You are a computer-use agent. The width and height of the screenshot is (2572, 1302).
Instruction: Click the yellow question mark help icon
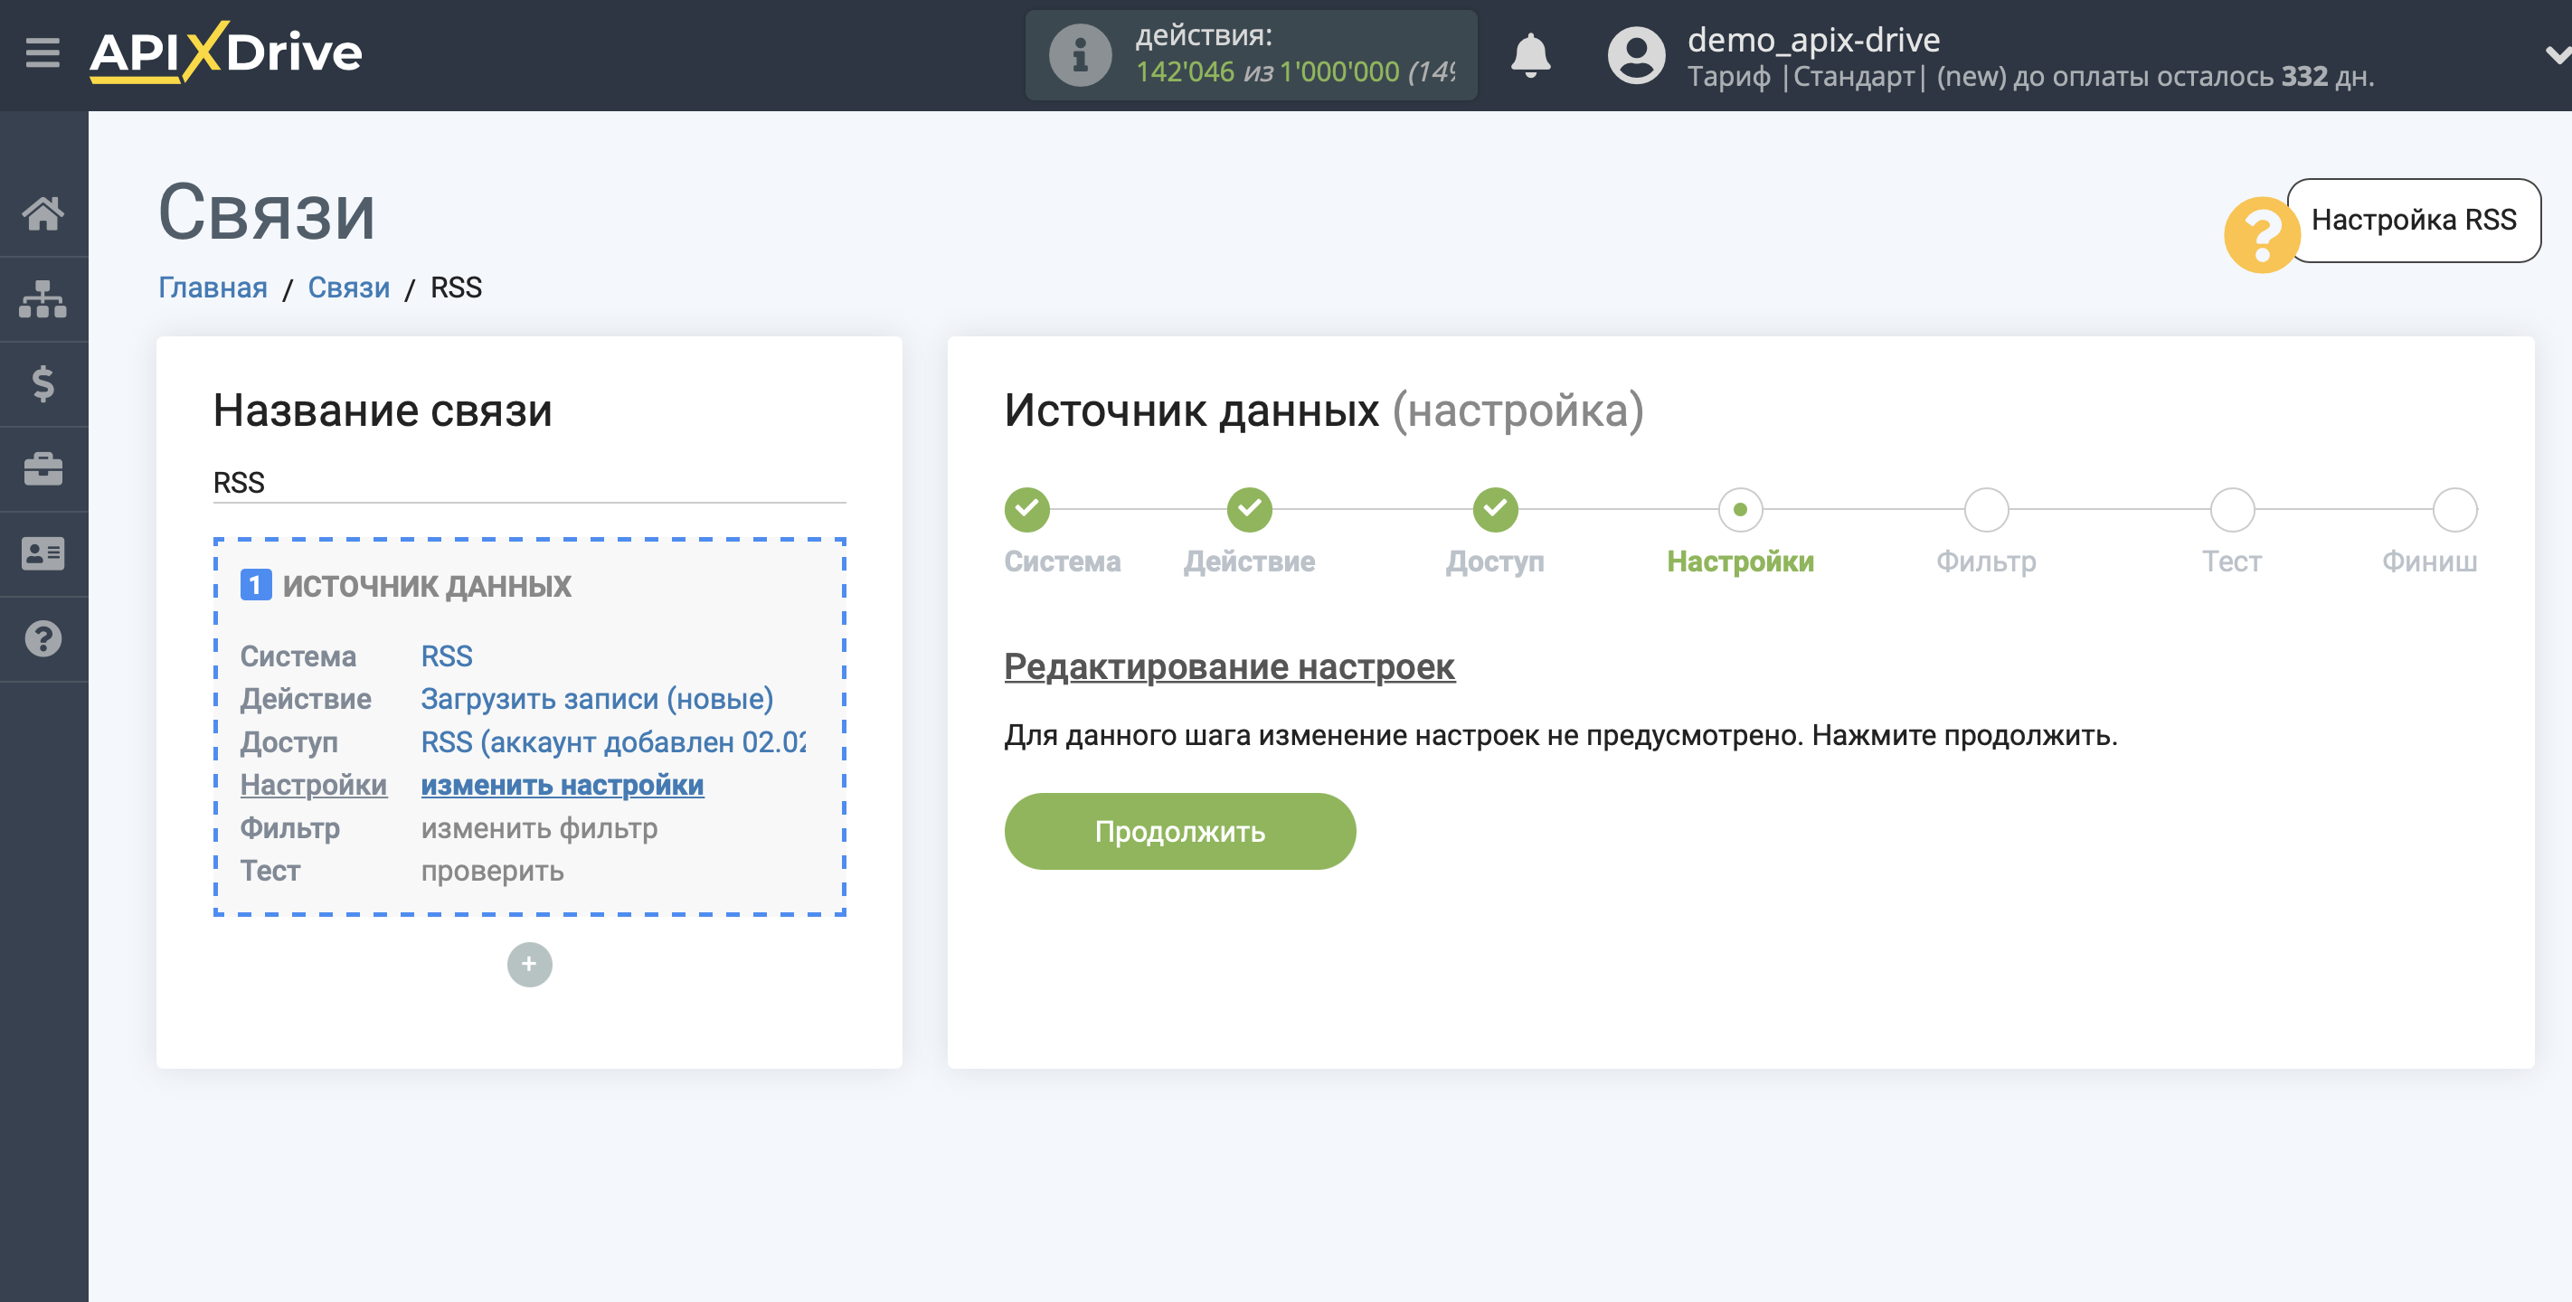[2262, 235]
